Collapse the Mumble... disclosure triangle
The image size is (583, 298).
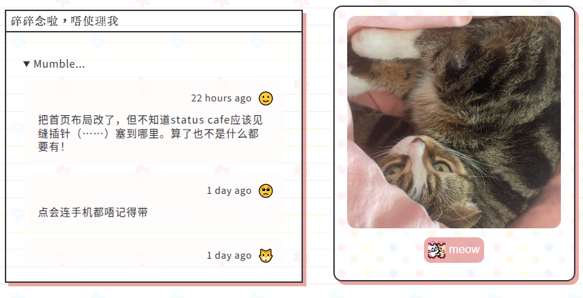[x=26, y=64]
